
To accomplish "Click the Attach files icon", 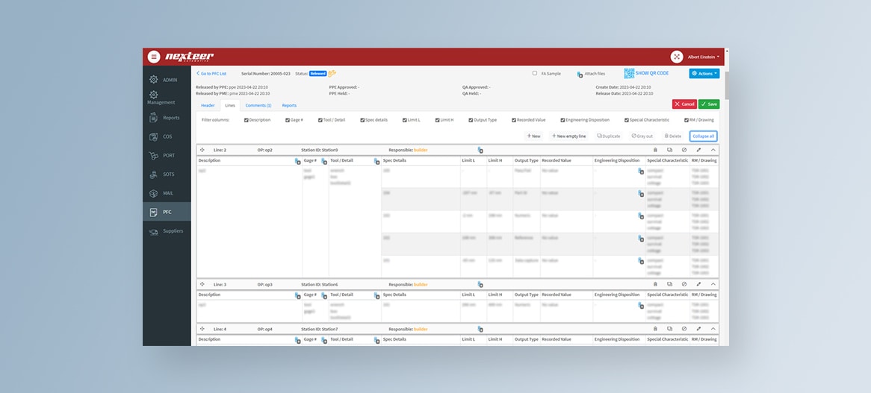I will coord(580,74).
